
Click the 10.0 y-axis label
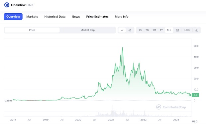click(x=196, y=90)
